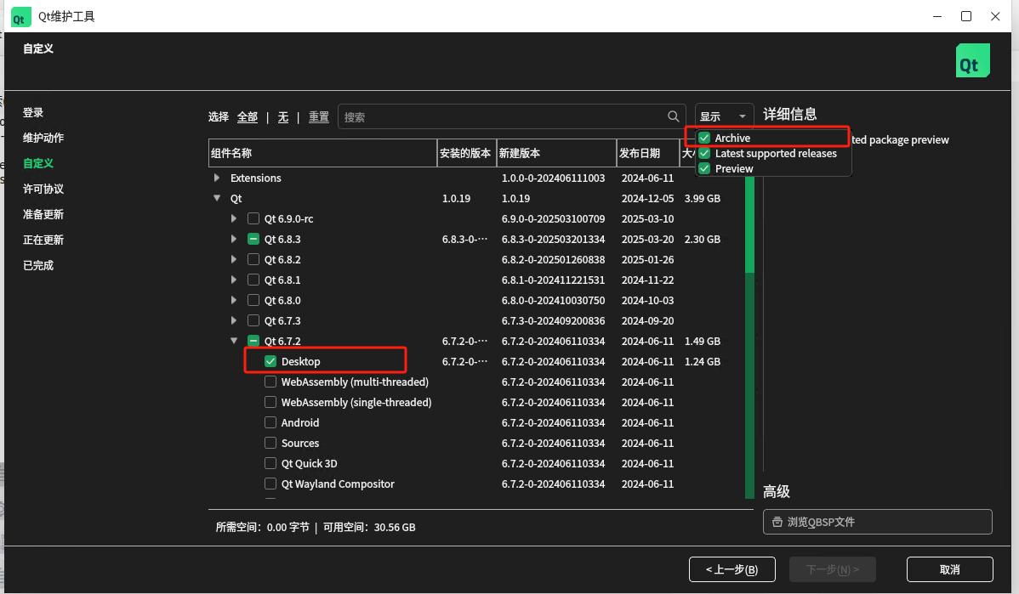The width and height of the screenshot is (1019, 594).
Task: Select the Desktop row label
Action: point(300,362)
